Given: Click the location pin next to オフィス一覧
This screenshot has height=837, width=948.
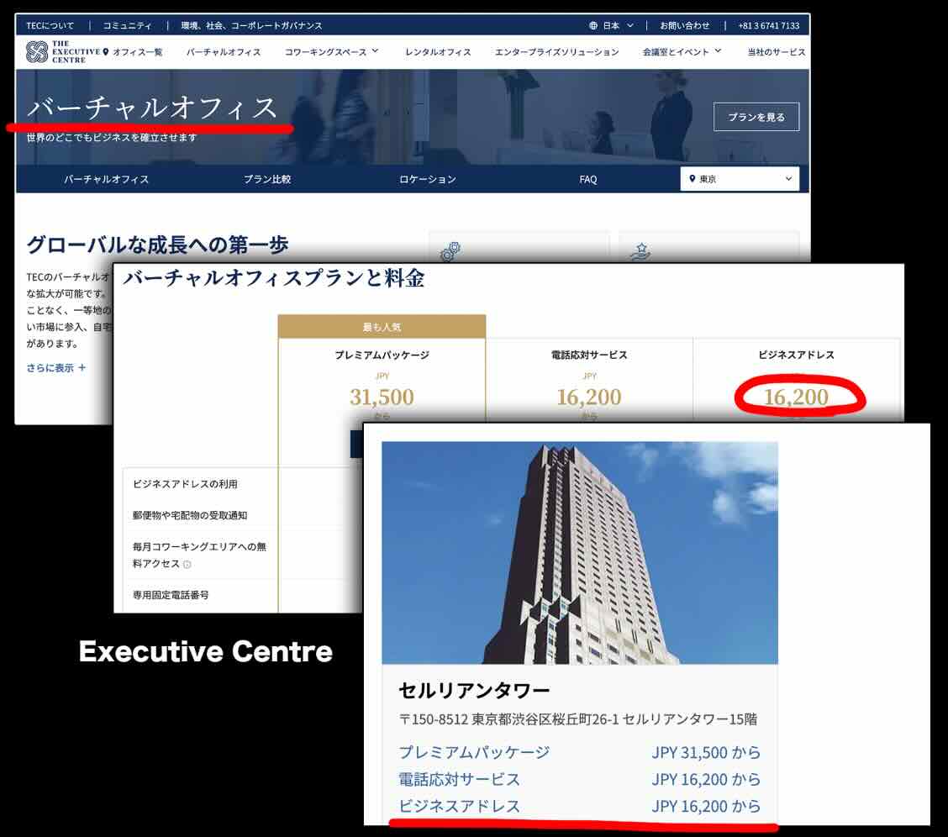Looking at the screenshot, I should [x=106, y=52].
